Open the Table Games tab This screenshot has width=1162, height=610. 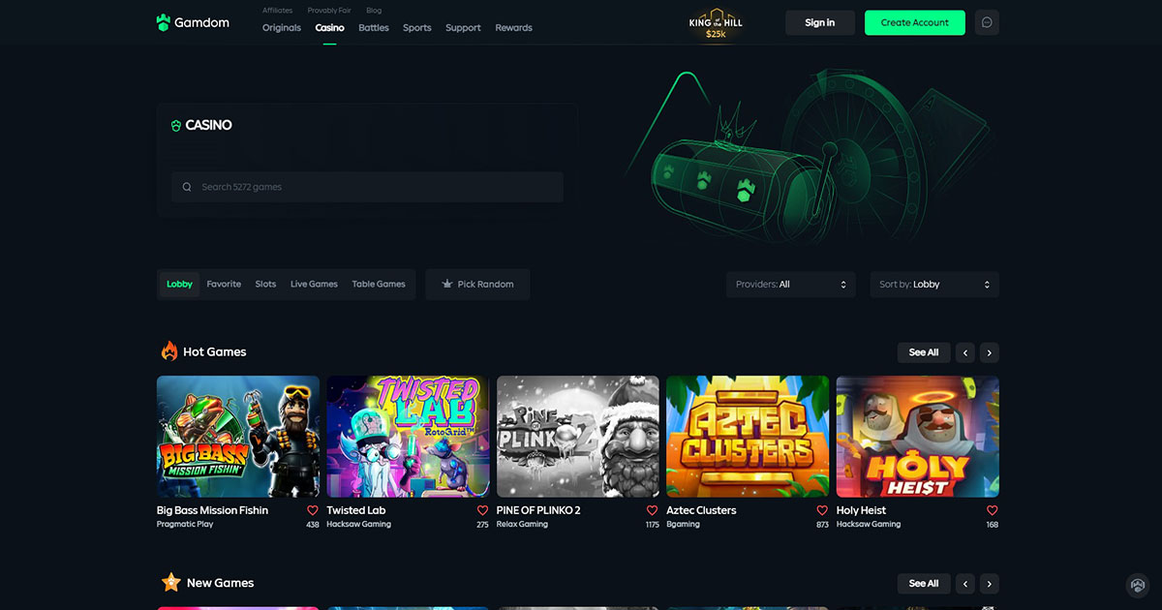[379, 285]
